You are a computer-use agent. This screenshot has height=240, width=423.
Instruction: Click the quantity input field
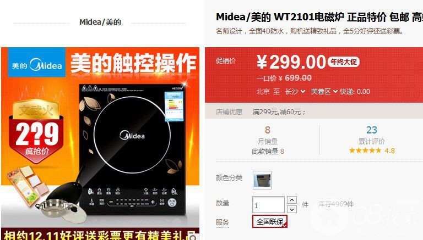(x=268, y=205)
